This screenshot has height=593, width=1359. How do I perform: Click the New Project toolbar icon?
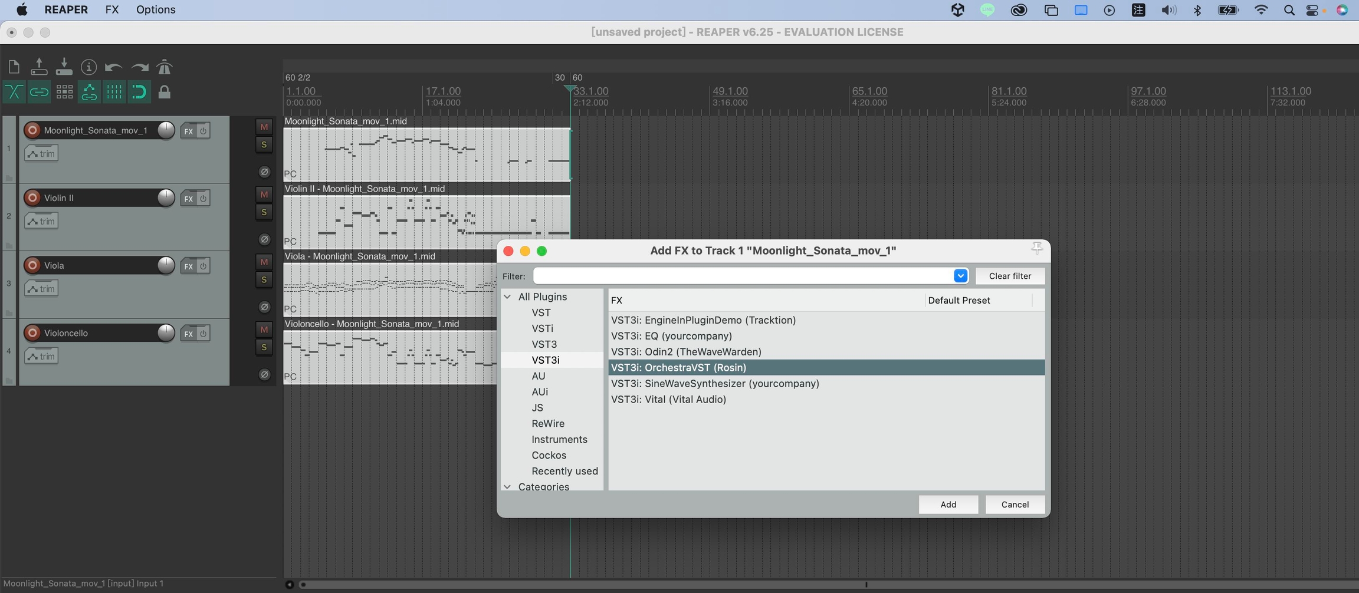tap(14, 67)
